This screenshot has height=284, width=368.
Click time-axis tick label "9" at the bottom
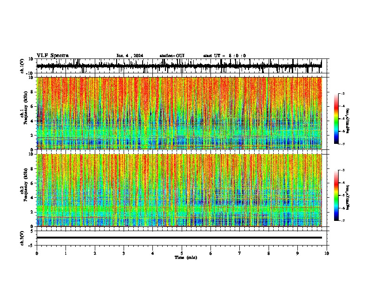(297, 253)
